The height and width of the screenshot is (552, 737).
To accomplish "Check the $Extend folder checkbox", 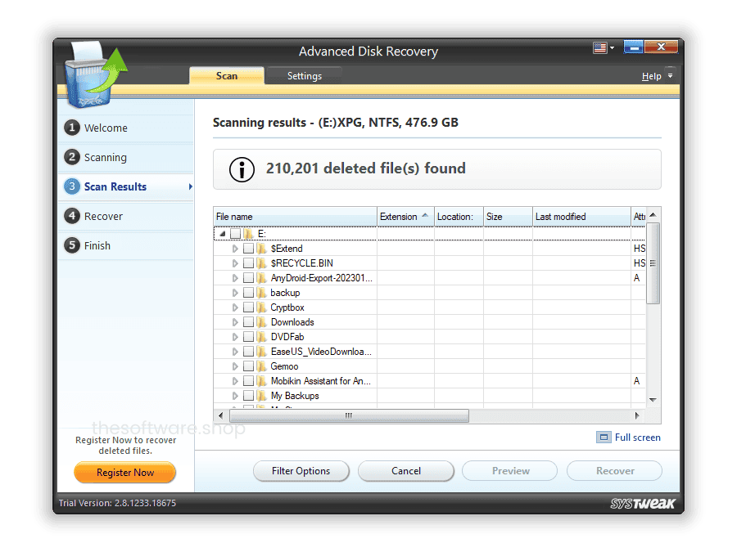I will click(249, 249).
